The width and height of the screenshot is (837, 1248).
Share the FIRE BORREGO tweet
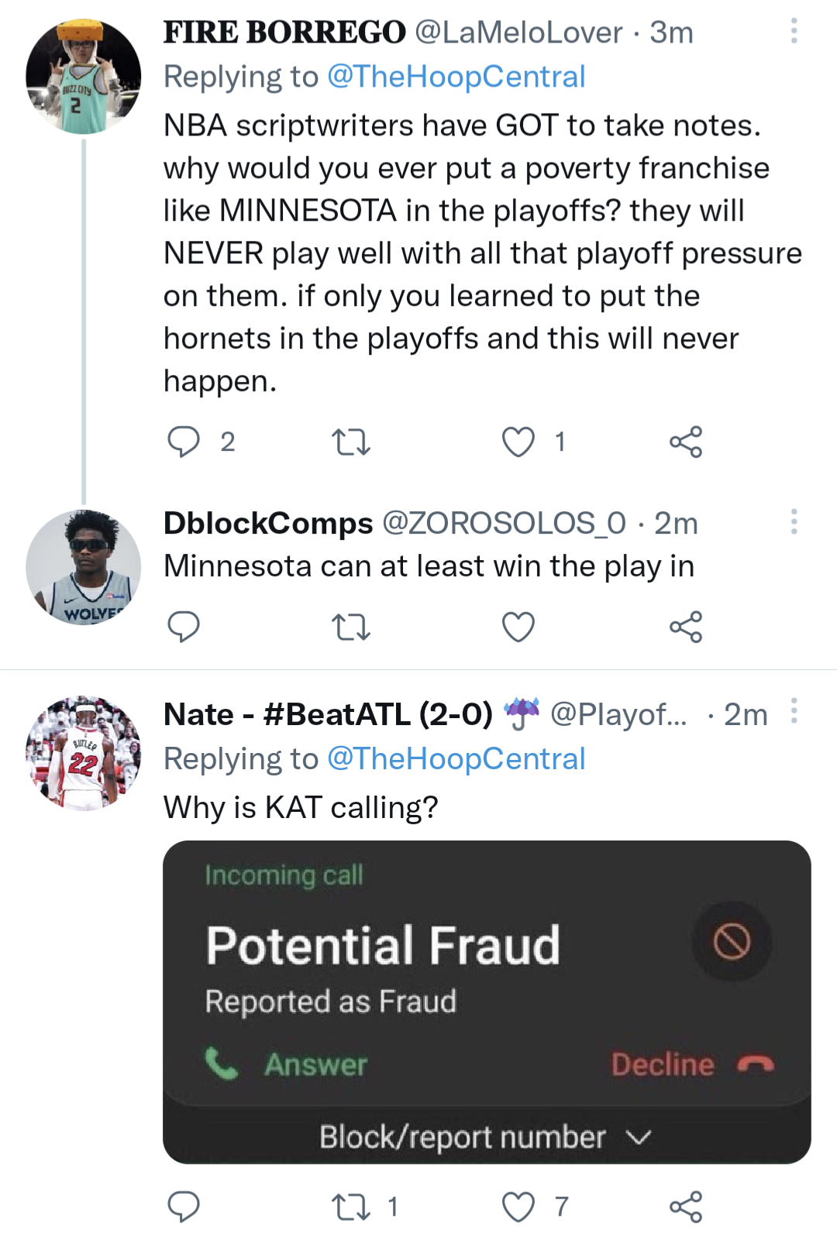pyautogui.click(x=686, y=442)
